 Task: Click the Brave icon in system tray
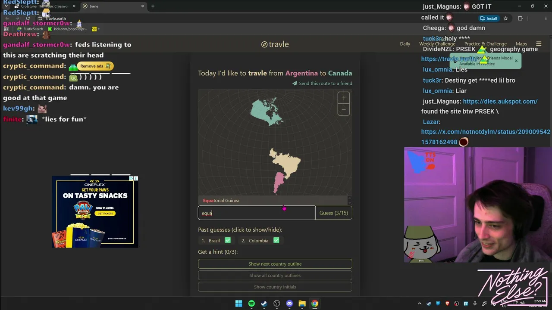447,304
